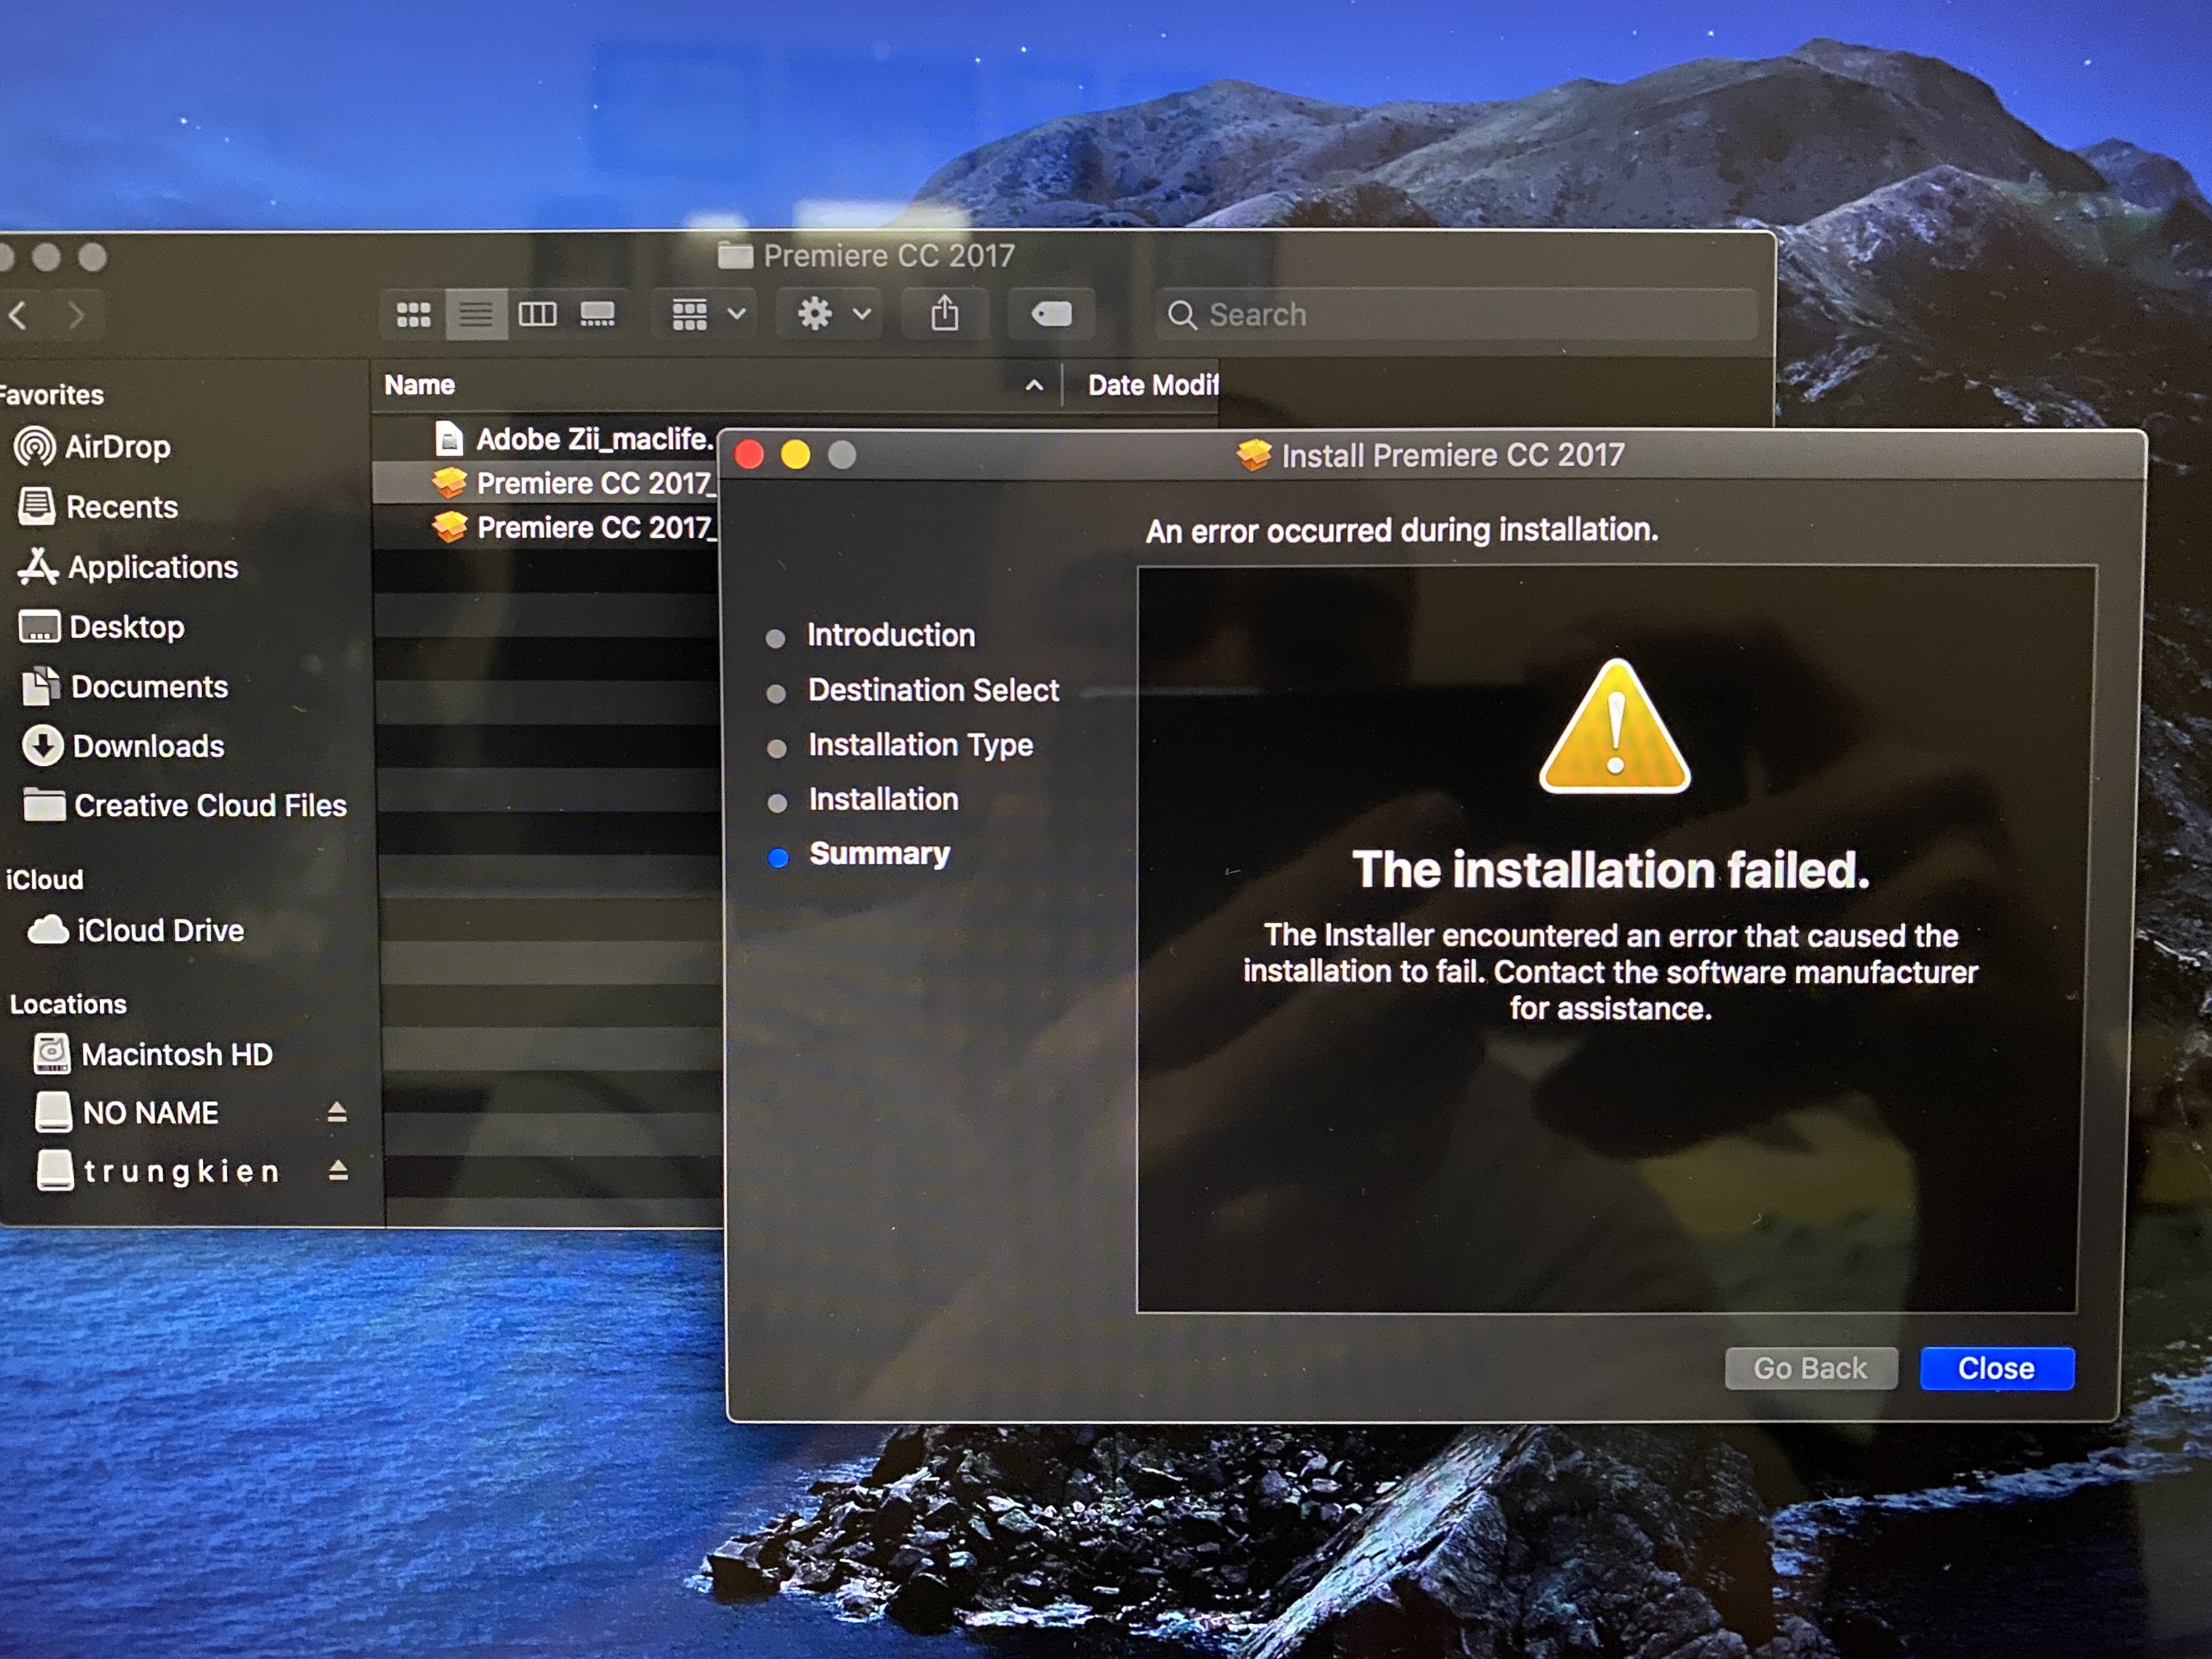Switch Finder to list view

475,315
